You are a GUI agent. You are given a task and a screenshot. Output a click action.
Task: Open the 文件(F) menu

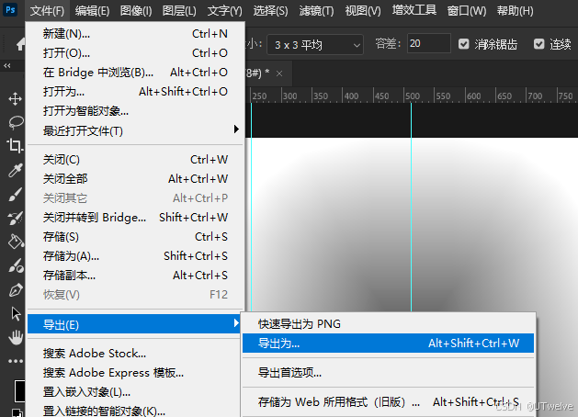(x=47, y=11)
